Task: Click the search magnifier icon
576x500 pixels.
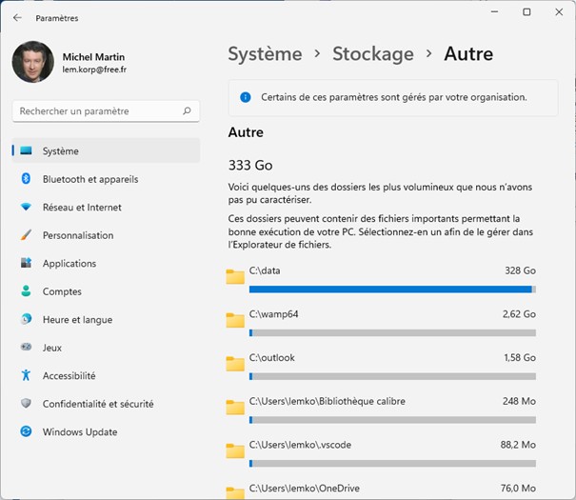Action: 187,111
